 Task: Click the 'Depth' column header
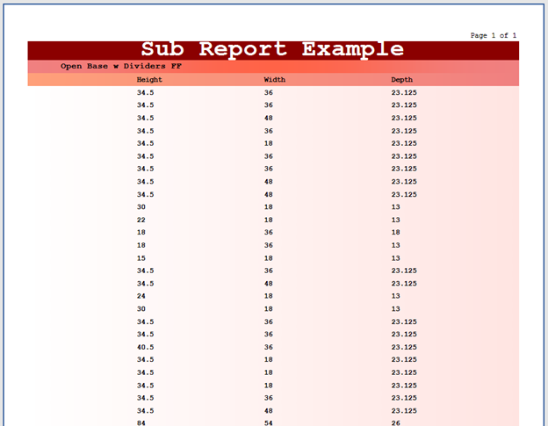[x=401, y=80]
